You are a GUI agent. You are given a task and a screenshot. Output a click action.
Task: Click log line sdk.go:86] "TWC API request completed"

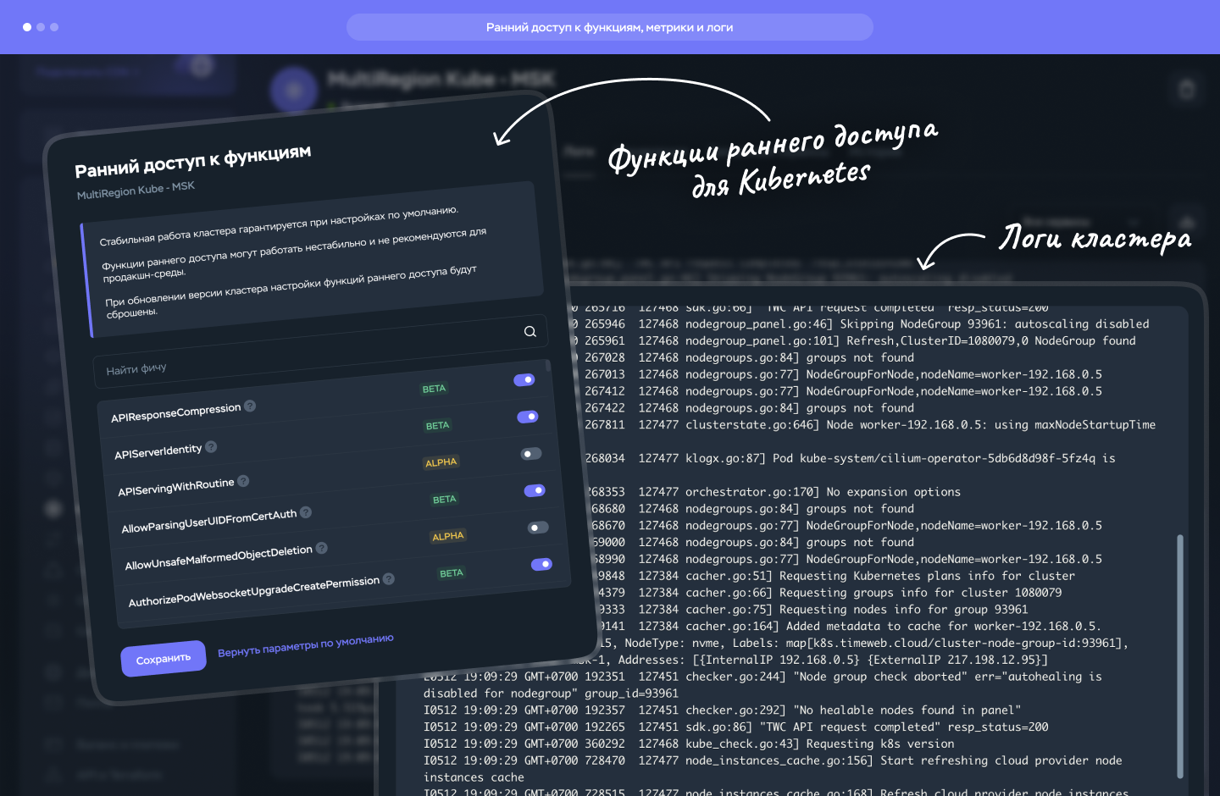(736, 727)
